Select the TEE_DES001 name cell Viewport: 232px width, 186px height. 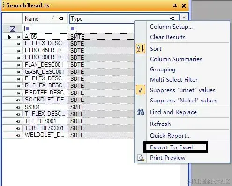[x=45, y=121]
